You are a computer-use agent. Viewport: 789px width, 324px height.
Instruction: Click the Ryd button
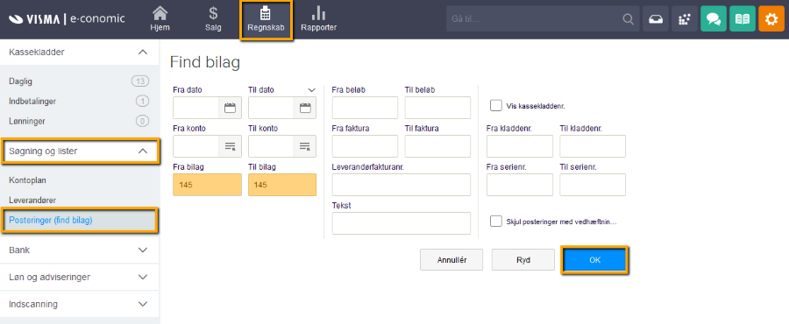[x=522, y=260]
